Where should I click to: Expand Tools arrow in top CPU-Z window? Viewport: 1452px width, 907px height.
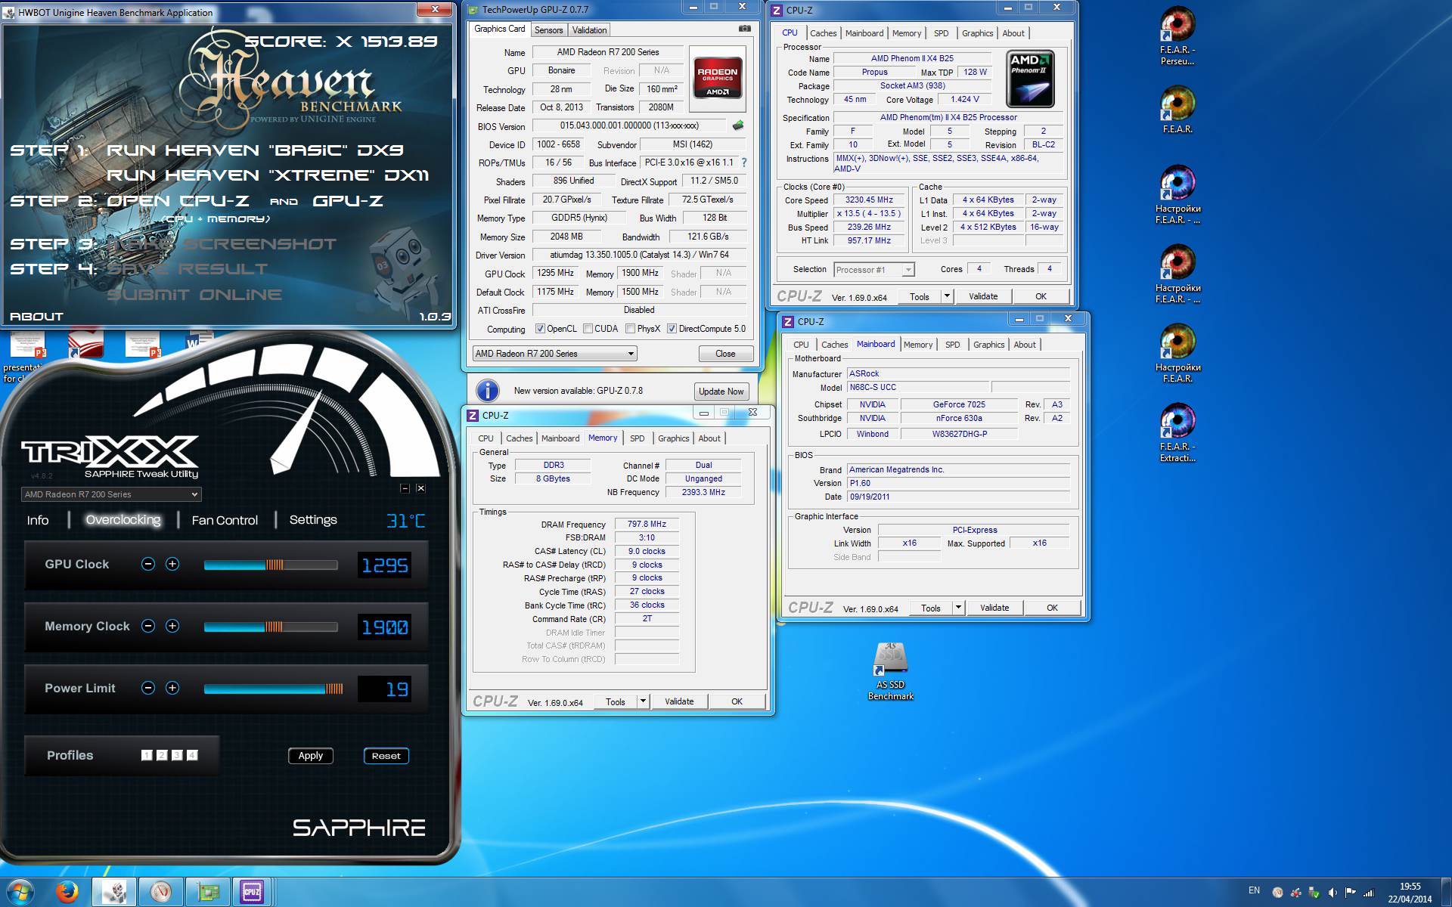tap(947, 296)
